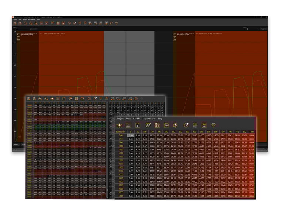284x210 pixels.
Task: Open the Help menu in the front table window
Action: [x=160, y=119]
